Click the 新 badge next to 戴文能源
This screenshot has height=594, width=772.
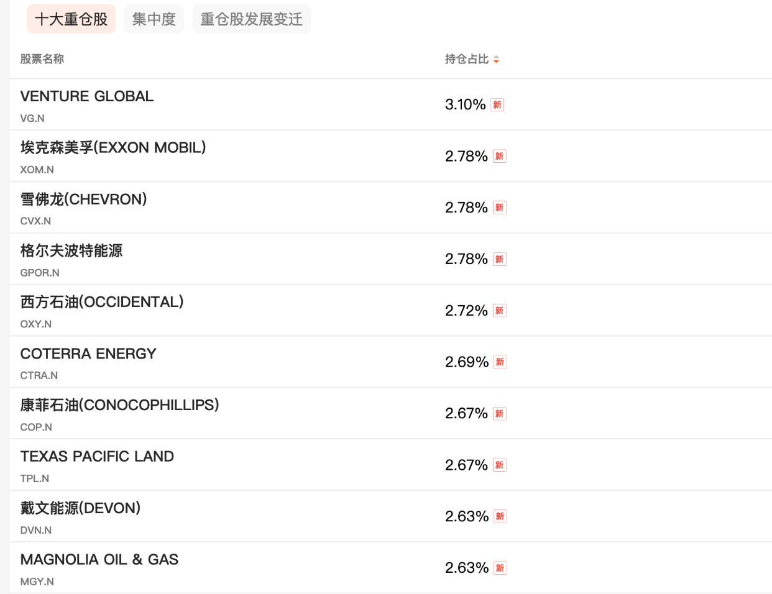(500, 516)
